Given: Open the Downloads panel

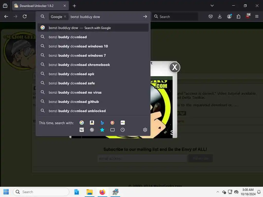Looking at the screenshot, I should tap(220, 16).
